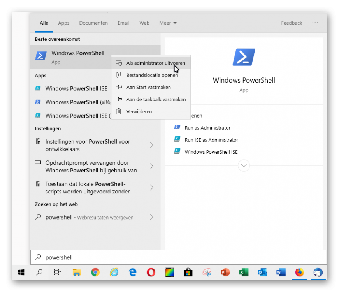Launch Opera browser from taskbar

pyautogui.click(x=151, y=272)
